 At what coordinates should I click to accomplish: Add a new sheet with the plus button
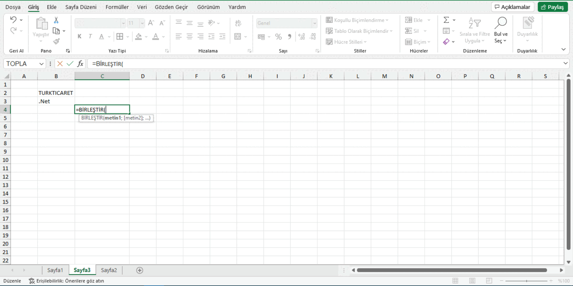pyautogui.click(x=139, y=270)
